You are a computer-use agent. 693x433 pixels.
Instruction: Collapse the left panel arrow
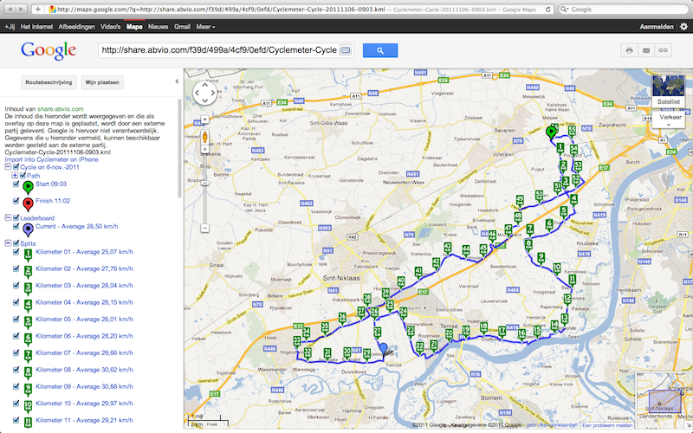pyautogui.click(x=177, y=81)
